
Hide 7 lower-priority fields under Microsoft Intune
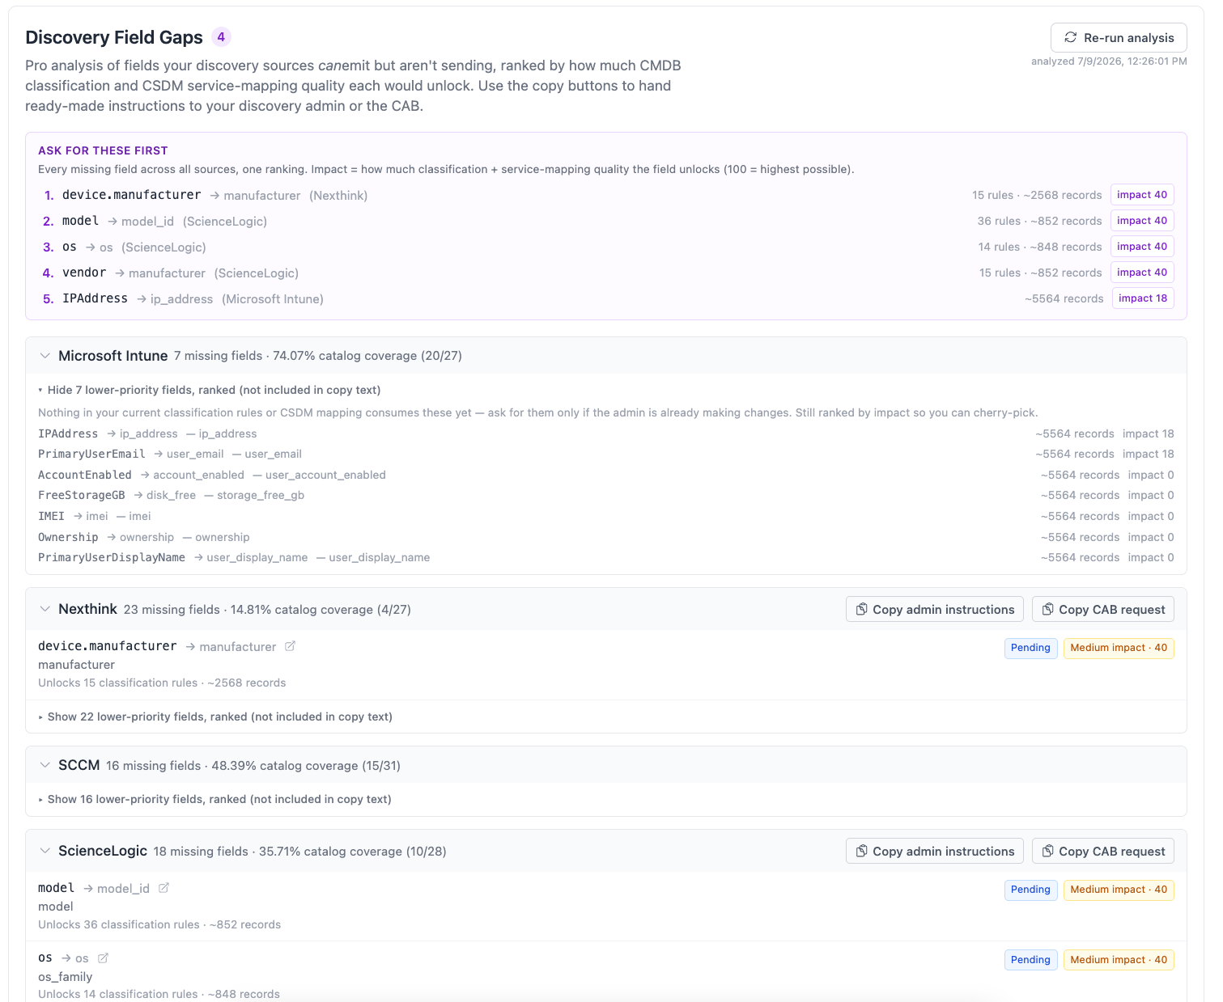pos(210,390)
